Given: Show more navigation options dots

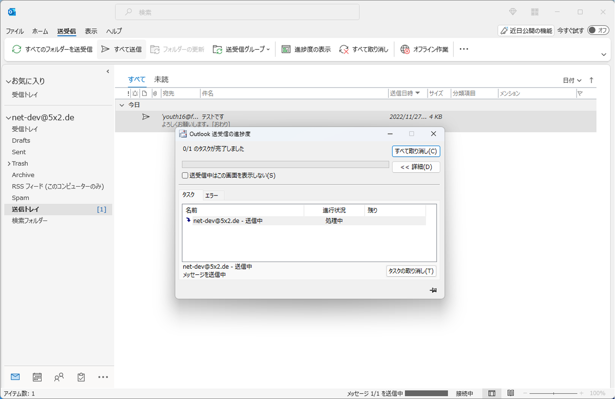Looking at the screenshot, I should click(103, 377).
